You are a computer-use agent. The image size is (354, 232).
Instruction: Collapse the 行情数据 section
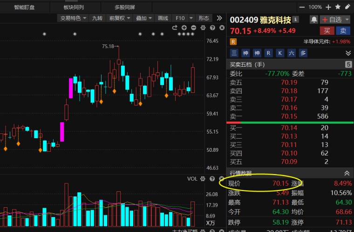click(x=347, y=173)
